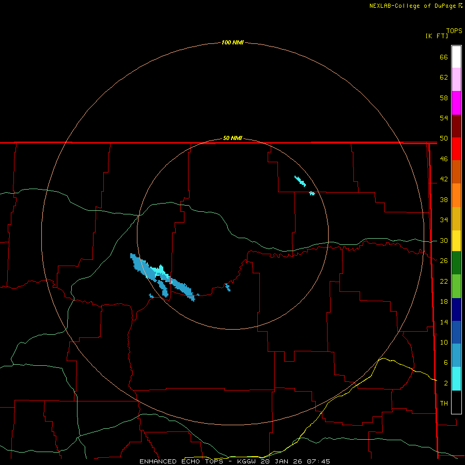The image size is (465, 465).
Task: Click the 'TH' legend label
Action: click(444, 404)
